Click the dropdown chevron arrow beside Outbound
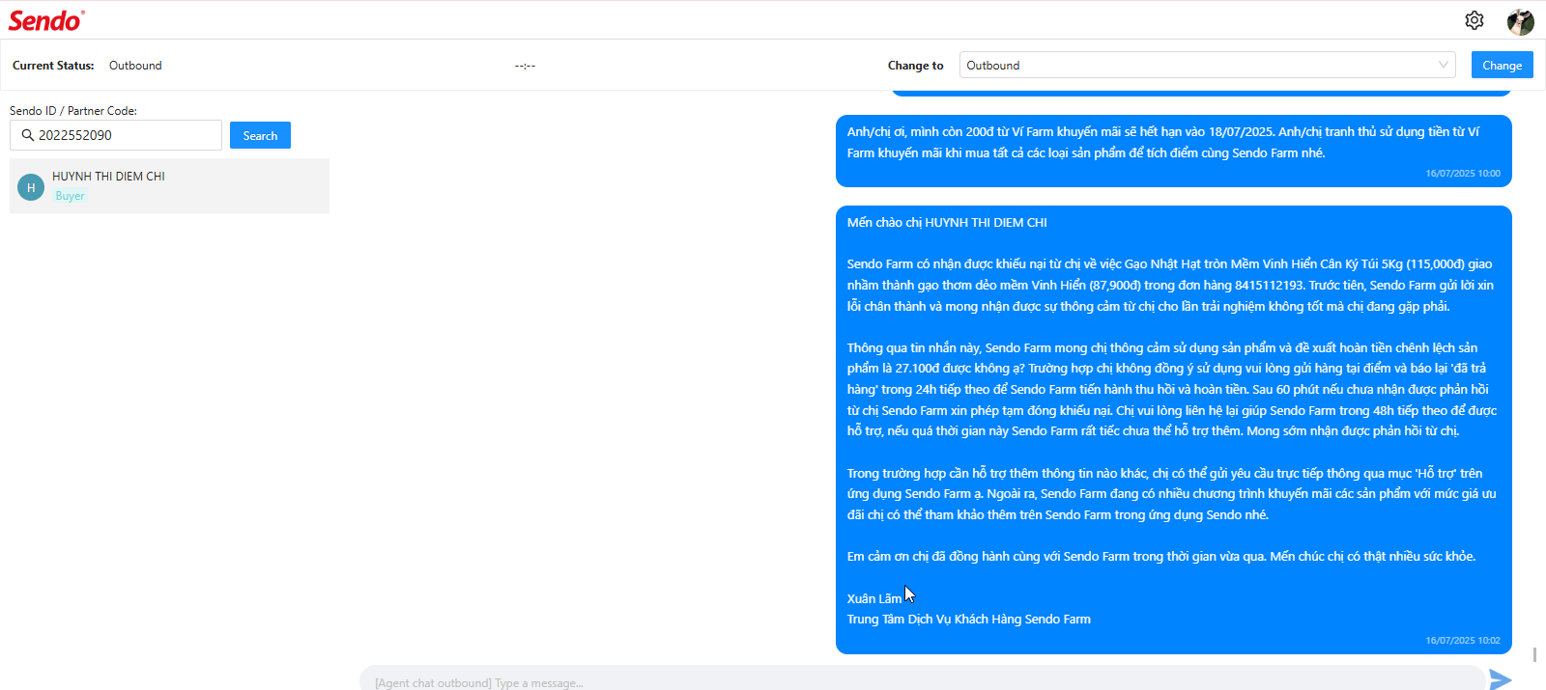1546x690 pixels. click(1443, 65)
